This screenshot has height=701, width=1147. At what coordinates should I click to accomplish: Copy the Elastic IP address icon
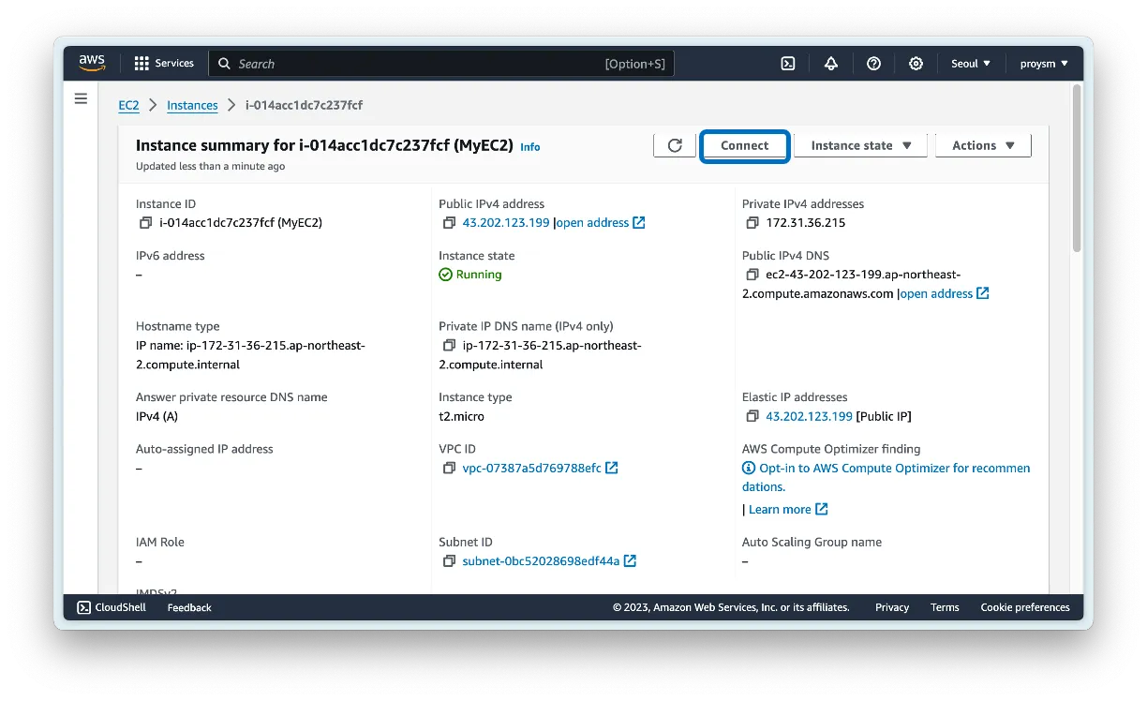coord(752,416)
